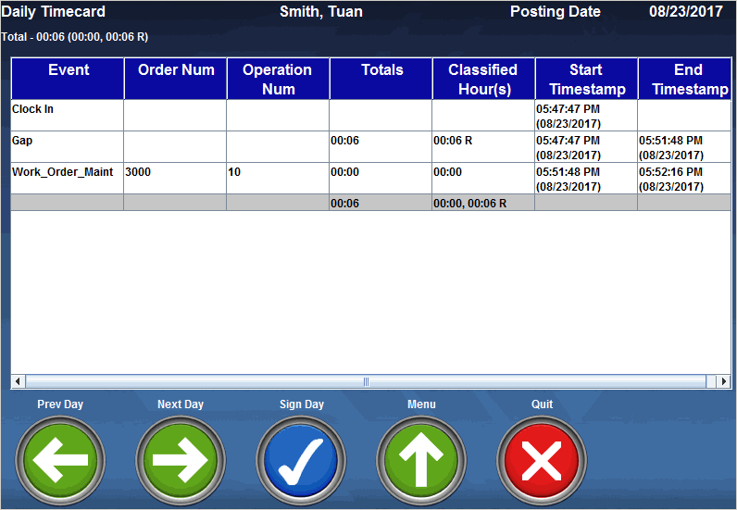Click the right arrow of horizontal scrollbar
Screen dimensions: 737x510
point(724,381)
